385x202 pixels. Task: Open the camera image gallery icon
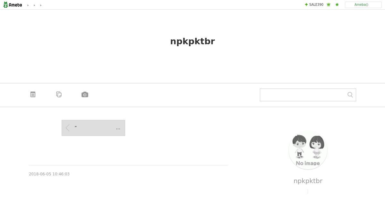[x=85, y=95]
